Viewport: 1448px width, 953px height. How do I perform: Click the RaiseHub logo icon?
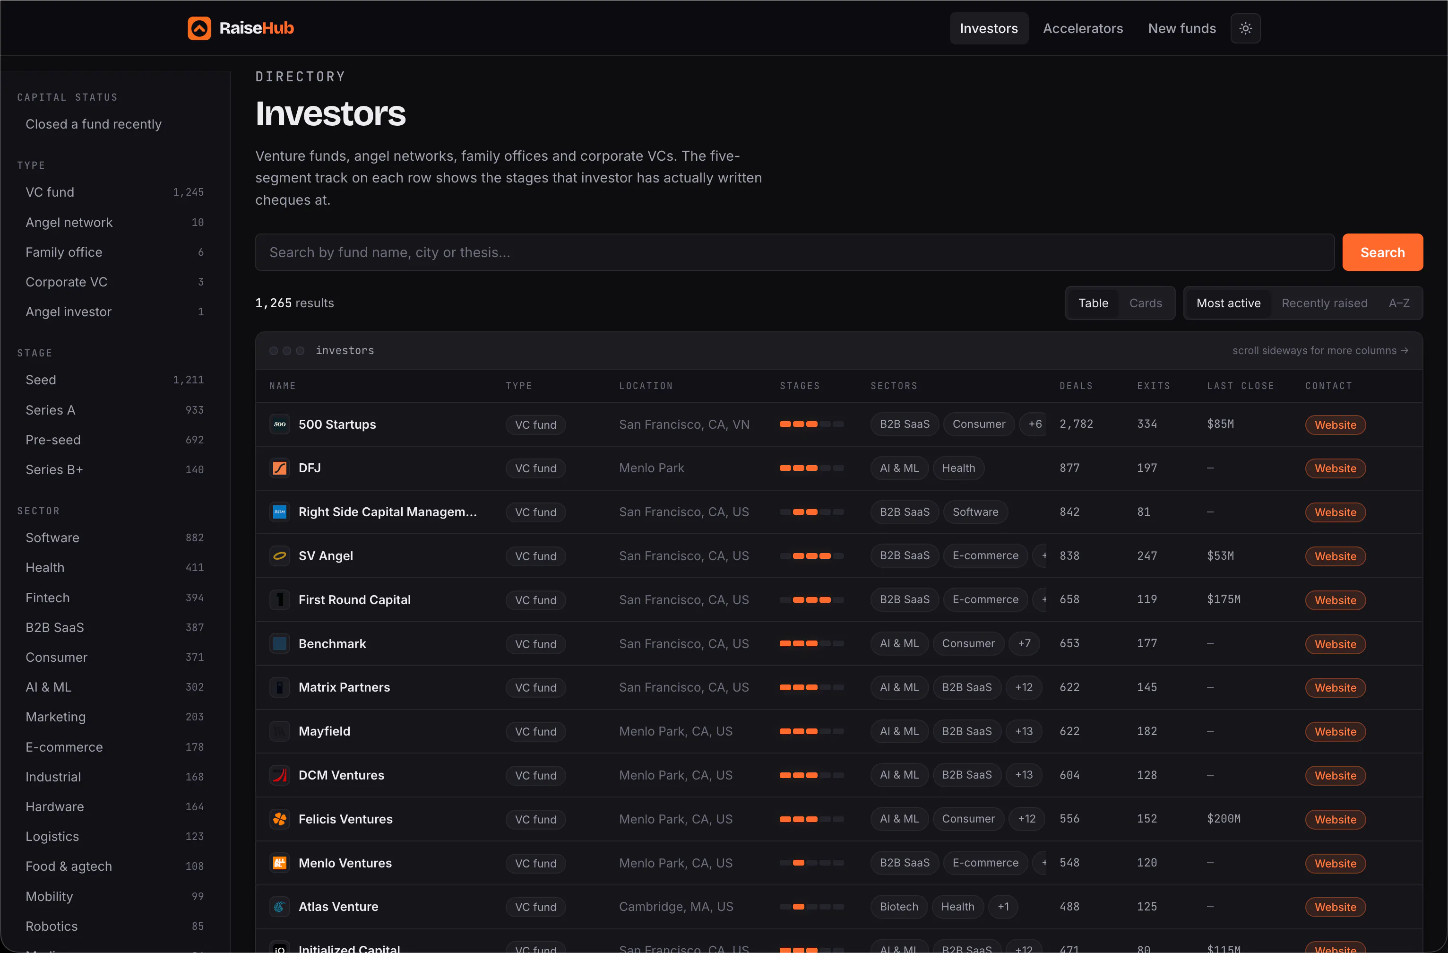coord(199,28)
